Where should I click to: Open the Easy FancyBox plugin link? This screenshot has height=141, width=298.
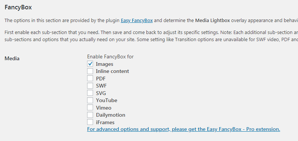coord(137,21)
